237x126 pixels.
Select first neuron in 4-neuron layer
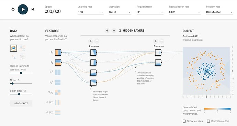coord(93,53)
